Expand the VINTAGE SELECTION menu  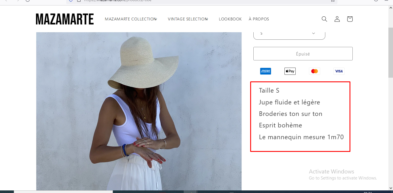[x=188, y=19]
